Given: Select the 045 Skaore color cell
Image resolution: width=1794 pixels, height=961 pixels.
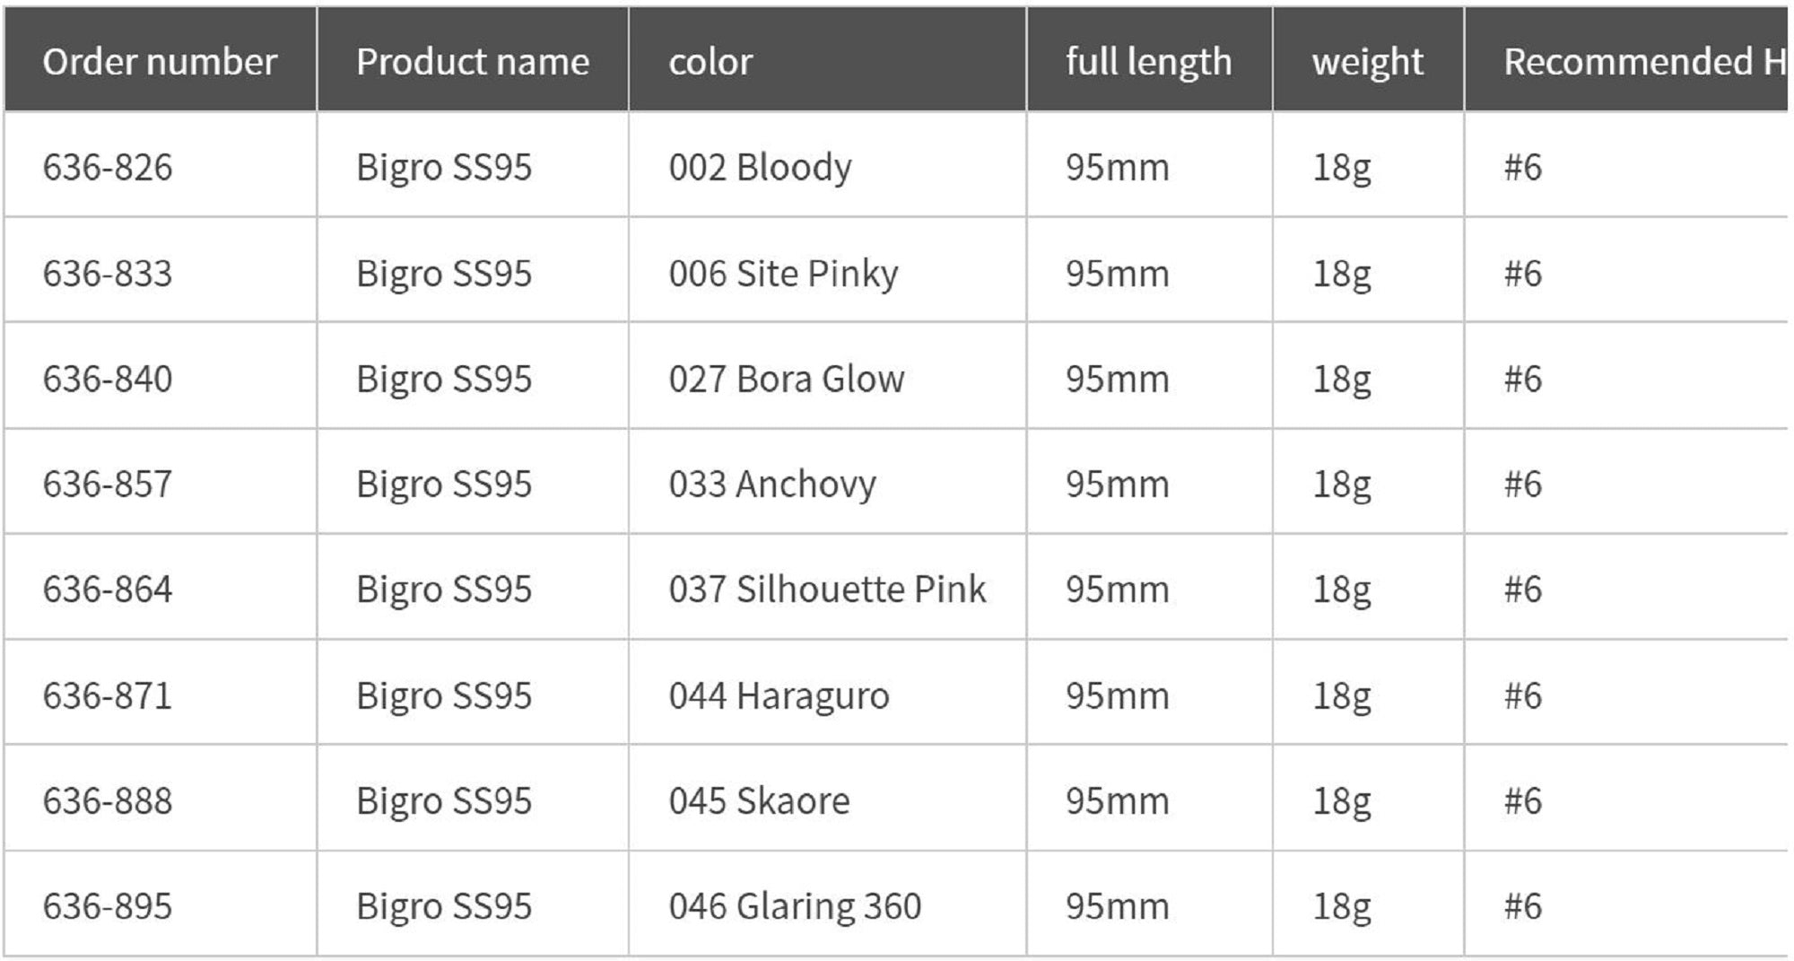Looking at the screenshot, I should point(759,800).
